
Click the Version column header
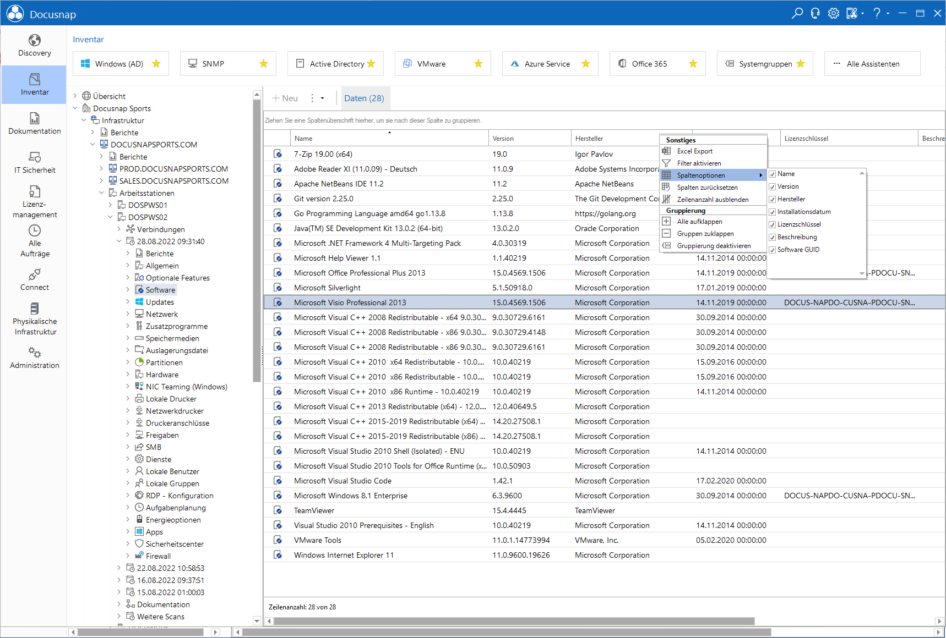[x=530, y=139]
